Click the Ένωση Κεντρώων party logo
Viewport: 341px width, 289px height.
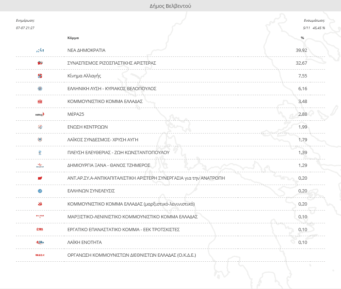[40, 127]
